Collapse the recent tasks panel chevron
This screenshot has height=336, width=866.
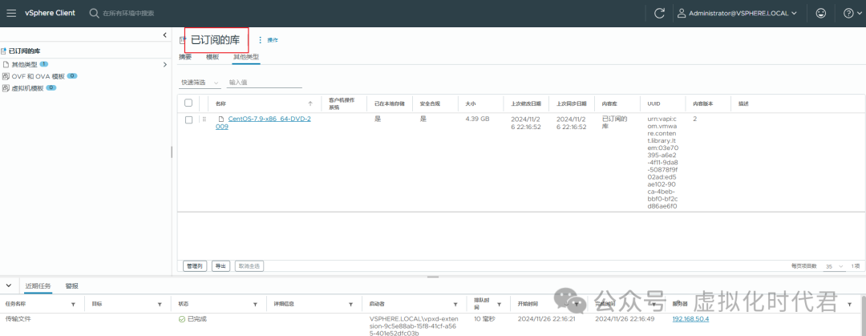[x=8, y=285]
